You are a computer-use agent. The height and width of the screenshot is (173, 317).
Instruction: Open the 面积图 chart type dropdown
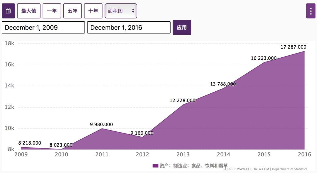click(121, 11)
